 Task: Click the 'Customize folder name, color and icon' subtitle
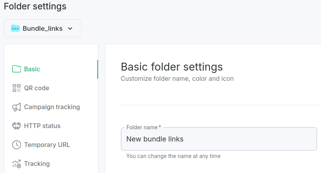(x=177, y=78)
